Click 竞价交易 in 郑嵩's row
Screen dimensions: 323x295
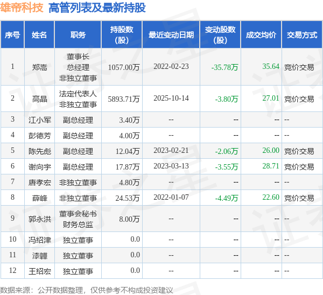coord(299,67)
